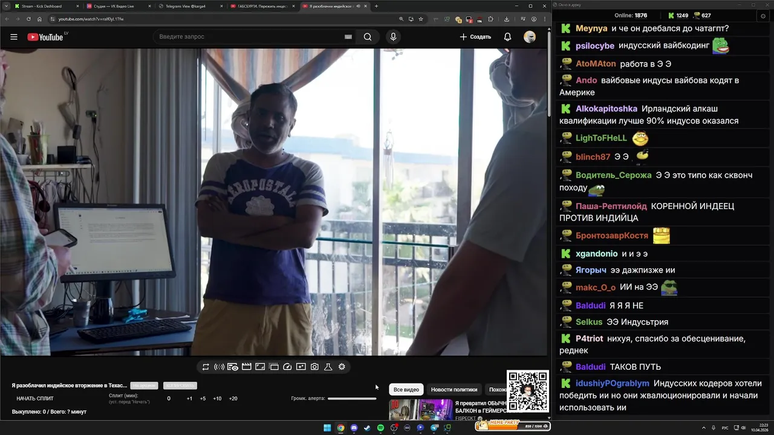Viewport: 774px width, 435px height.
Task: Click username idushiyPOgrablym in chat
Action: [x=613, y=384]
